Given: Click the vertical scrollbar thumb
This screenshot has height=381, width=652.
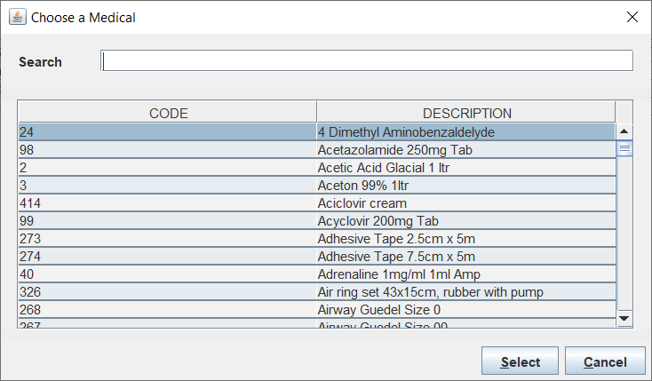Looking at the screenshot, I should tap(624, 148).
